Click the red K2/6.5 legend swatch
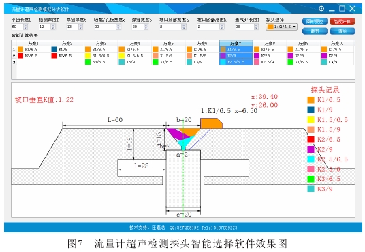The image size is (365, 252). (x=311, y=139)
